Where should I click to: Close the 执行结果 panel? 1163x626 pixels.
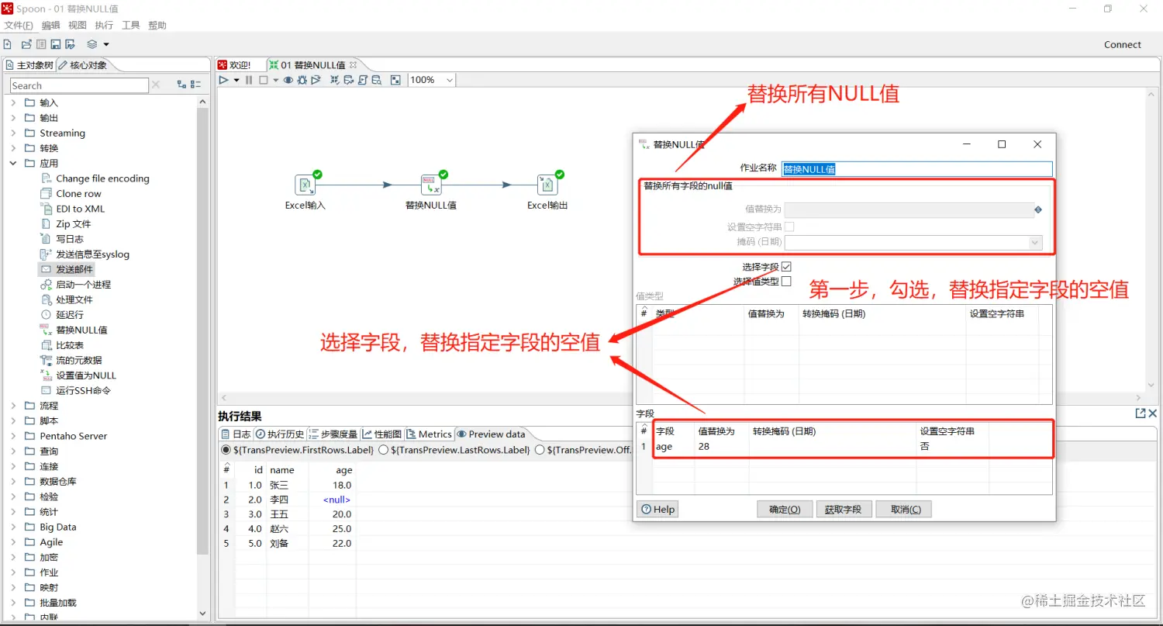pyautogui.click(x=1154, y=413)
